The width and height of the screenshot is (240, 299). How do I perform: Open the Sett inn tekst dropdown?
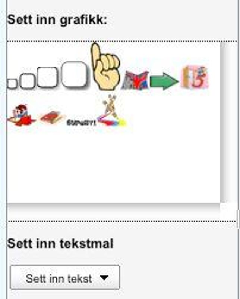pos(65,277)
